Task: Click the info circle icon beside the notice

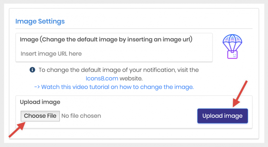Action: point(32,70)
